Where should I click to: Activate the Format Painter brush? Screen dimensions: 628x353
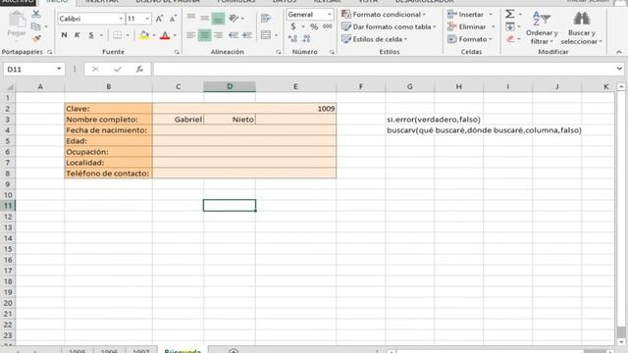pyautogui.click(x=36, y=38)
